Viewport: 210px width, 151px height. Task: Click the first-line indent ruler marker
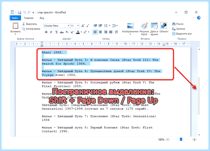tap(42, 43)
